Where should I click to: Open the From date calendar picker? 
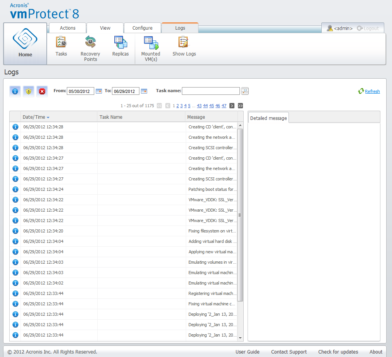pyautogui.click(x=99, y=91)
